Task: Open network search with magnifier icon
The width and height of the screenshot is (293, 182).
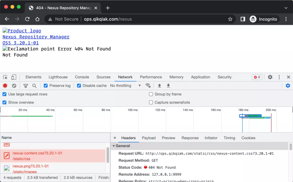Action: (x=34, y=86)
